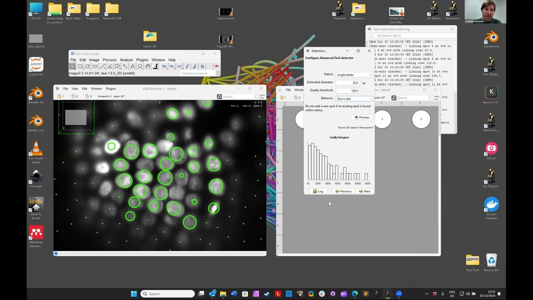Click lock group 1 in TrackScheme window
Image resolution: width=533 pixels, height=300 pixels.
click(284, 97)
